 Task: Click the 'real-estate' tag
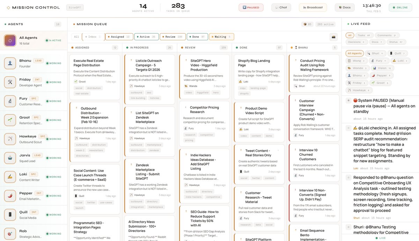coord(82,93)
